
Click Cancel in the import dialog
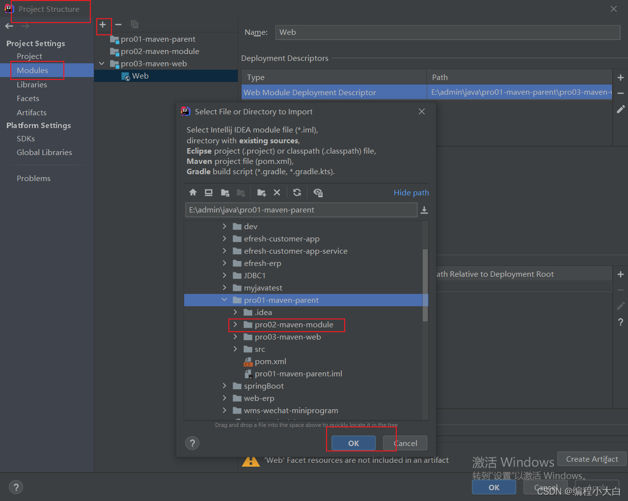click(406, 443)
